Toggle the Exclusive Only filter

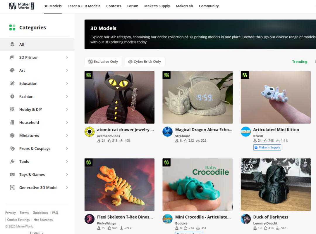click(x=103, y=62)
